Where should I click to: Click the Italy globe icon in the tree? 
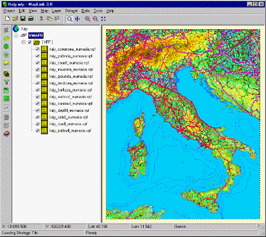pos(16,29)
